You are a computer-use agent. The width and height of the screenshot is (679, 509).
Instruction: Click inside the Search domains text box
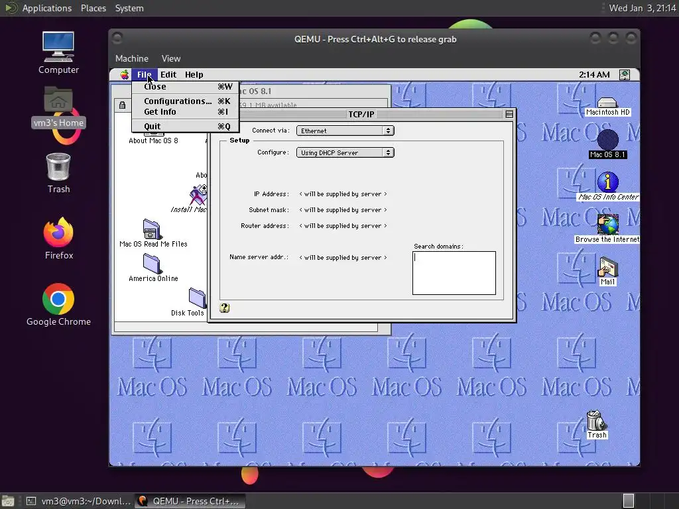coord(454,272)
